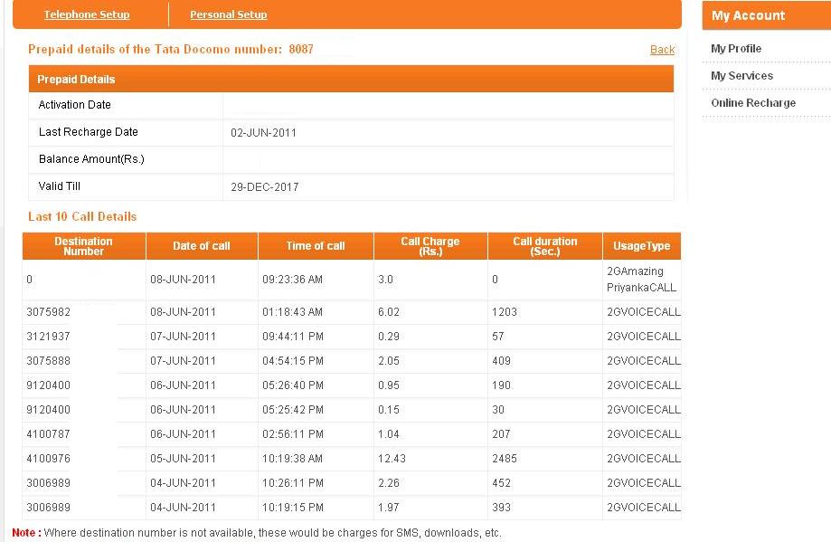Click the call time 09:44:11 PM
831x542 pixels.
tap(293, 337)
